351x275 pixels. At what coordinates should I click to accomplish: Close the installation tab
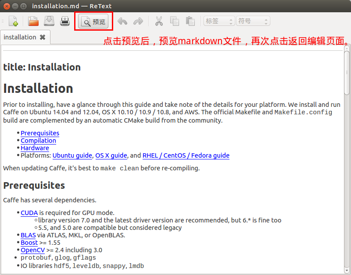43,37
